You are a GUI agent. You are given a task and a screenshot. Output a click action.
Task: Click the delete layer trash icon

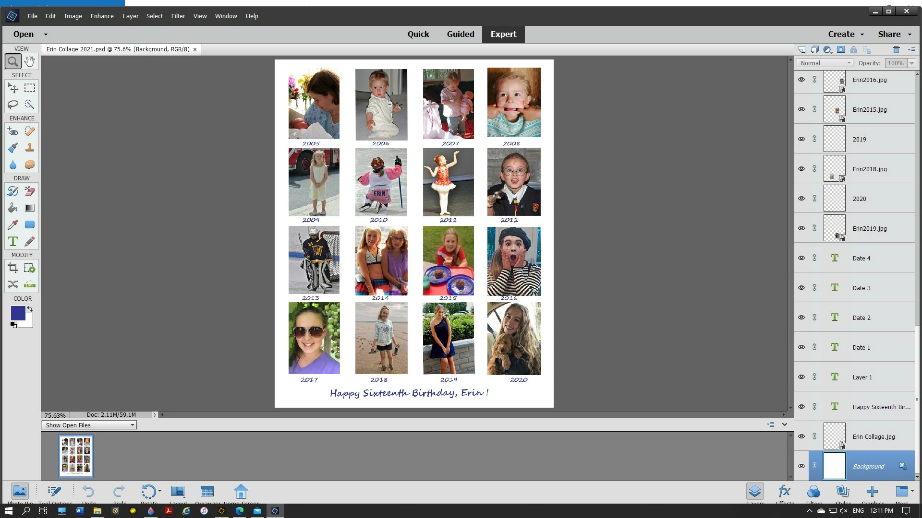click(x=896, y=49)
